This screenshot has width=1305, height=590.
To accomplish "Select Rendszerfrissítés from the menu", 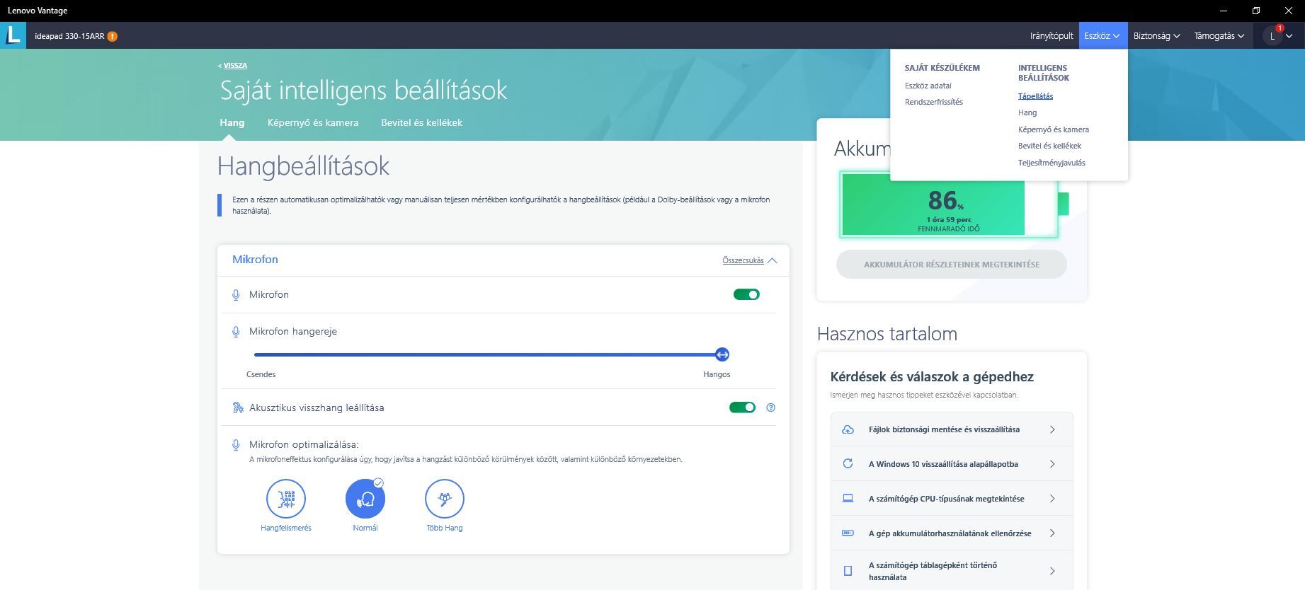I will [x=934, y=102].
